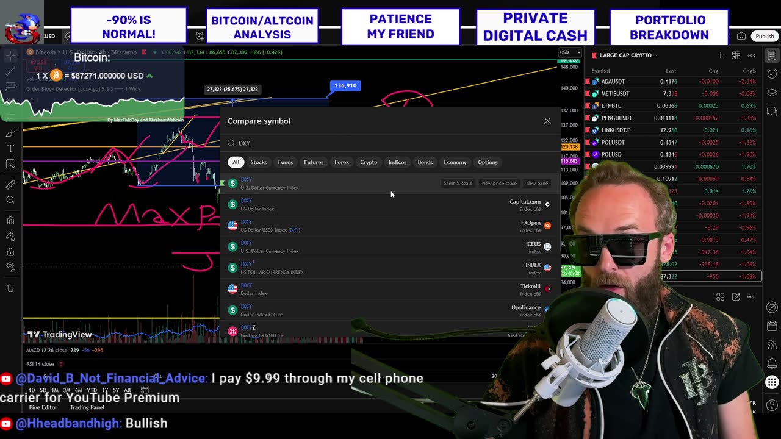
Task: Open details panel three-dots menu
Action: coord(752,297)
